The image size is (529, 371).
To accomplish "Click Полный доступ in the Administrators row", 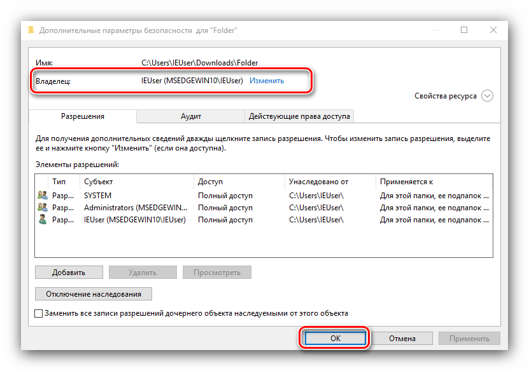I will 225,208.
